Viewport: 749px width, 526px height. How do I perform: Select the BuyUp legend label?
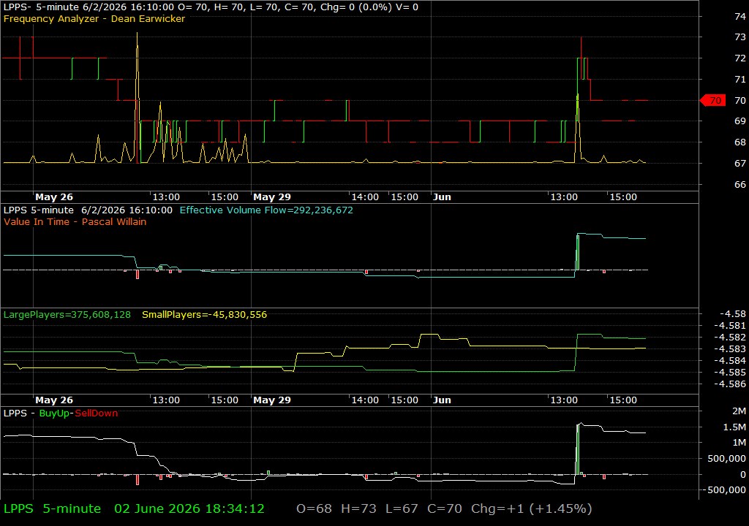point(54,413)
